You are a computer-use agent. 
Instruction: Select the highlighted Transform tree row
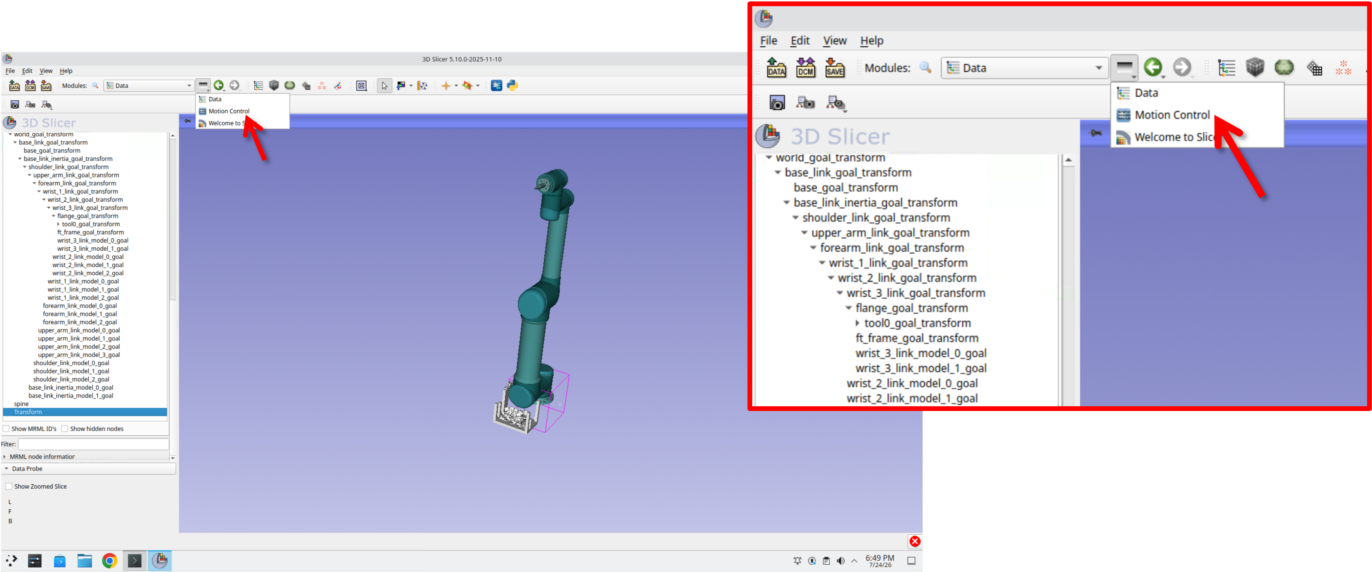(x=85, y=412)
